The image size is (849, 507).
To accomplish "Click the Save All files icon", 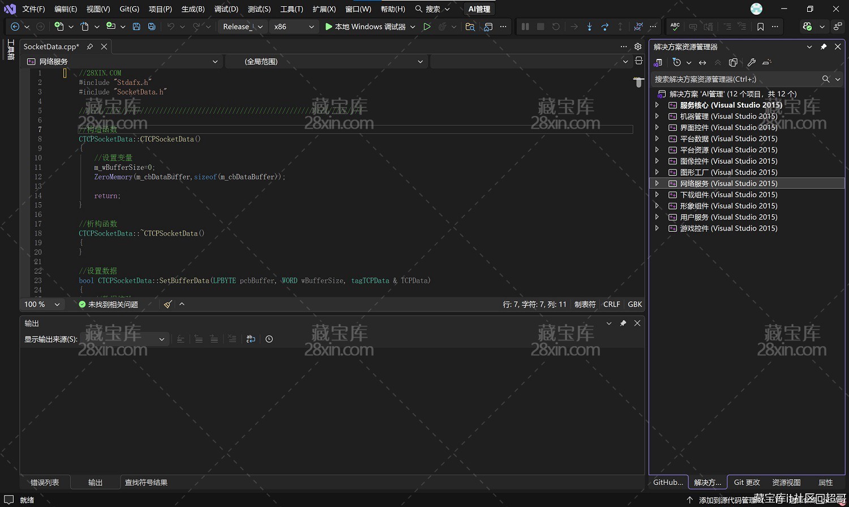I will [152, 26].
